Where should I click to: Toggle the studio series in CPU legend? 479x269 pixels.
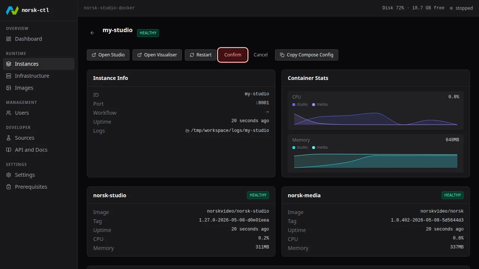300,105
